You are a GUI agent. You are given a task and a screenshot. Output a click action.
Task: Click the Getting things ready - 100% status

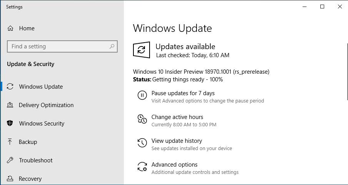pyautogui.click(x=188, y=79)
